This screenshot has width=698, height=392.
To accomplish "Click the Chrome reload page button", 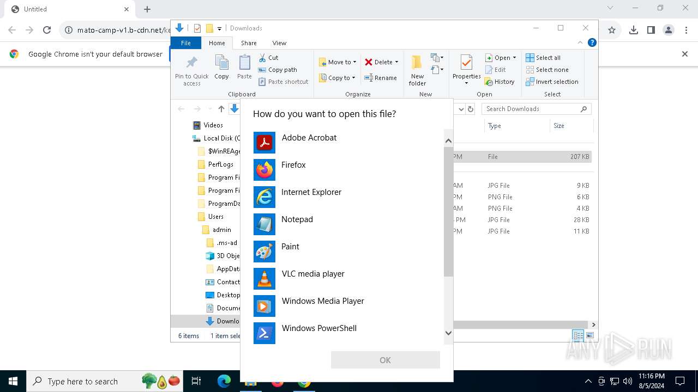I will pyautogui.click(x=47, y=30).
